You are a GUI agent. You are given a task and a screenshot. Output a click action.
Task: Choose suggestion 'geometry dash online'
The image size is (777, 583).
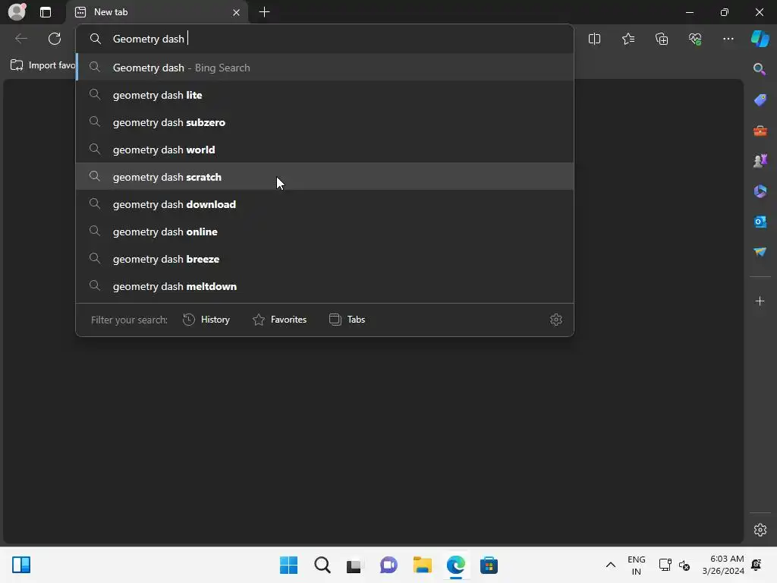[325, 231]
